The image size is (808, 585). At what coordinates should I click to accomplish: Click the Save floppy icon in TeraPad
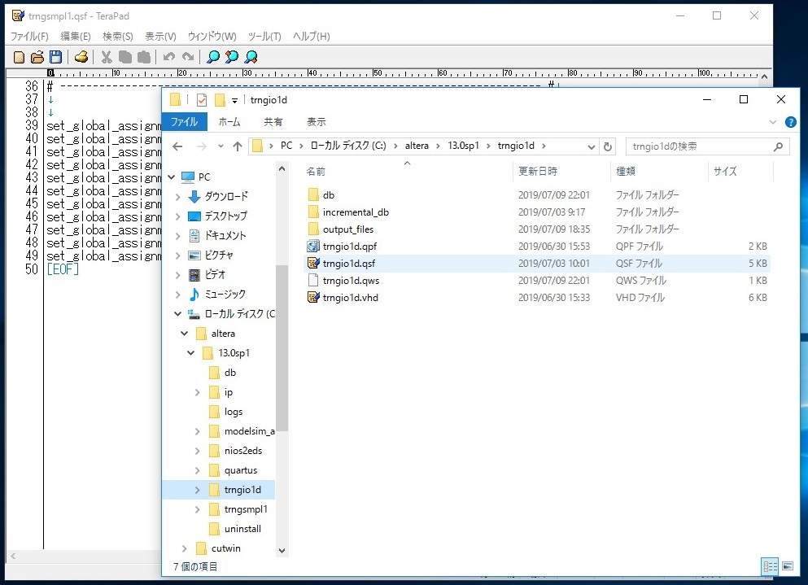coord(55,57)
